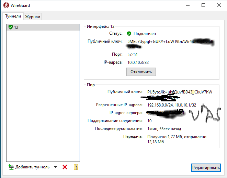Click the green shield next to Подключен
This screenshot has height=178, width=227.
129,34
